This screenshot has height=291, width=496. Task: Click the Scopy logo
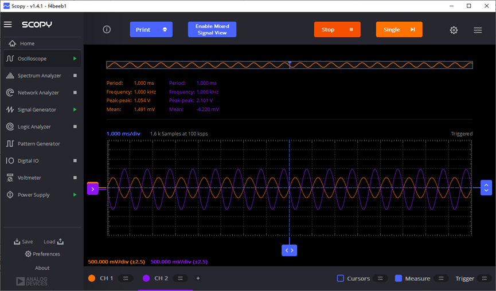(x=37, y=24)
